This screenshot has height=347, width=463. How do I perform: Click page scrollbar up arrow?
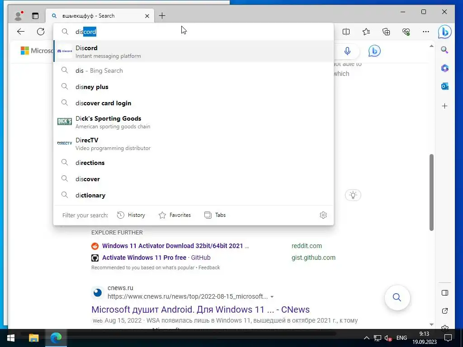431,46
